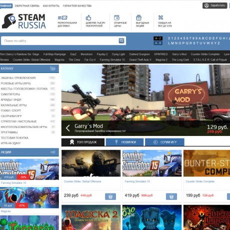Open Тестовая покупка category
The width and height of the screenshot is (230, 230).
pos(14,137)
